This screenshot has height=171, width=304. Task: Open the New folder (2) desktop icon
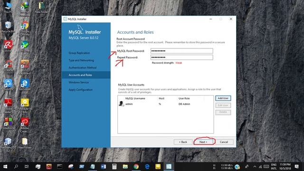[41, 9]
